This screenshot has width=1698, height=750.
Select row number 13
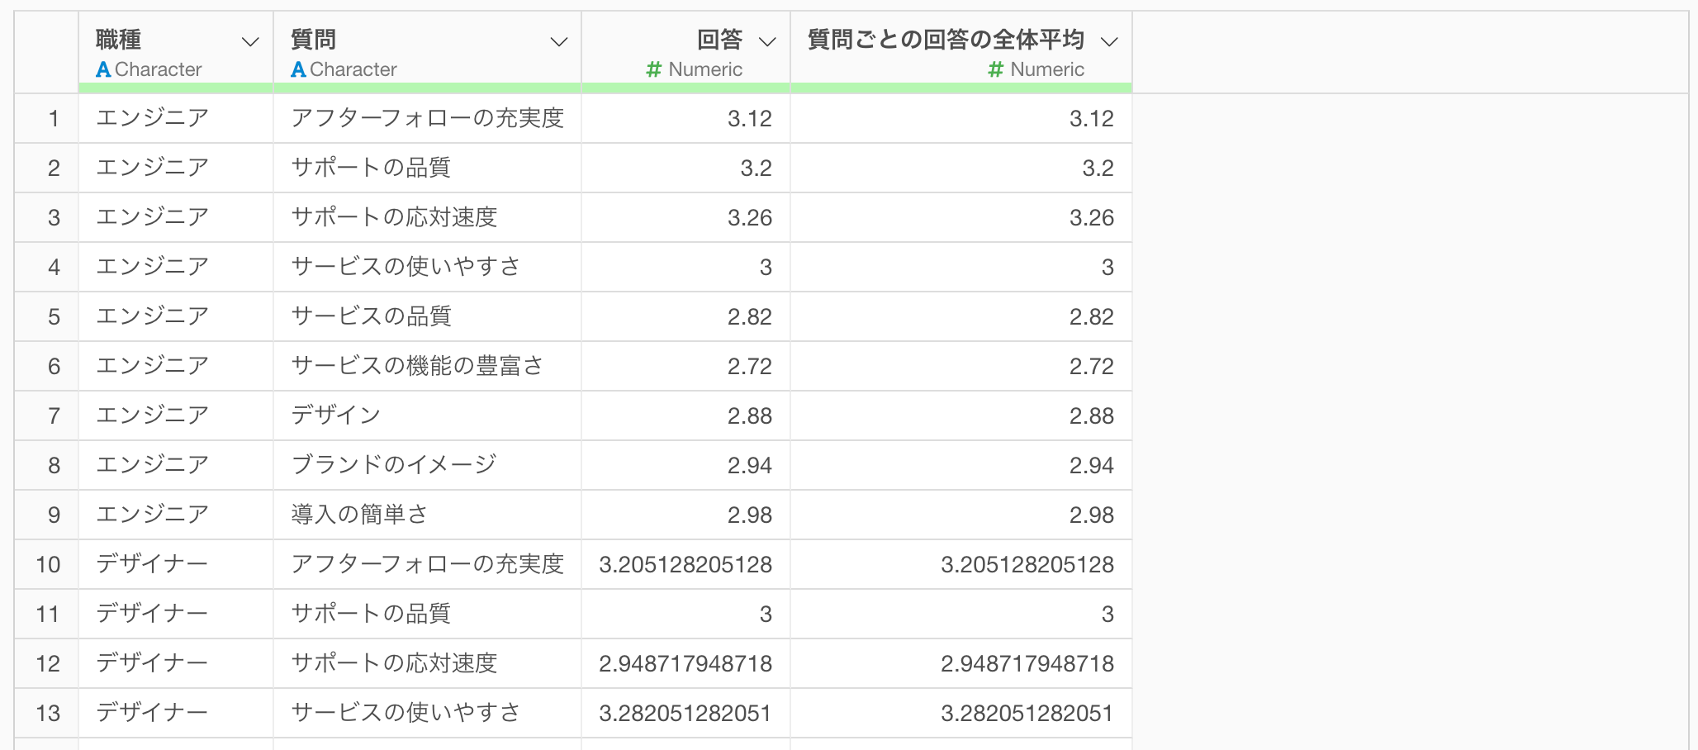pyautogui.click(x=48, y=713)
